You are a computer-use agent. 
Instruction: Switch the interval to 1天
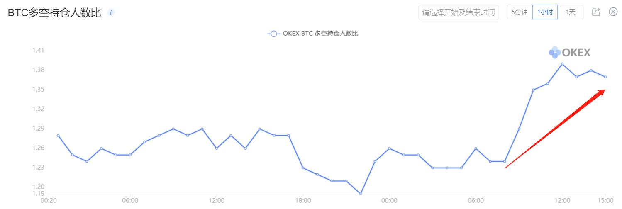[571, 12]
